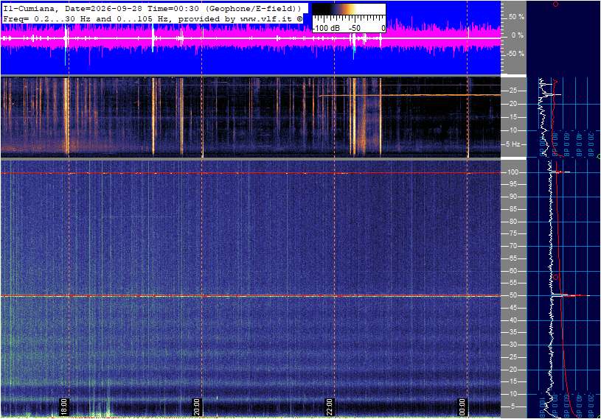Click the '95' frequency axis label
The image size is (601, 419).
pos(513,184)
